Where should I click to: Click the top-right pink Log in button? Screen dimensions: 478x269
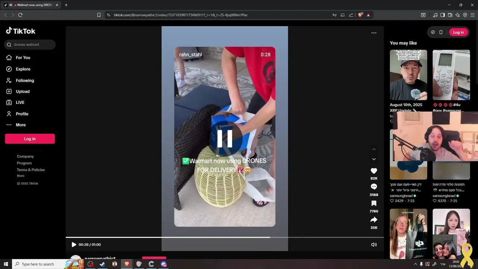point(458,32)
